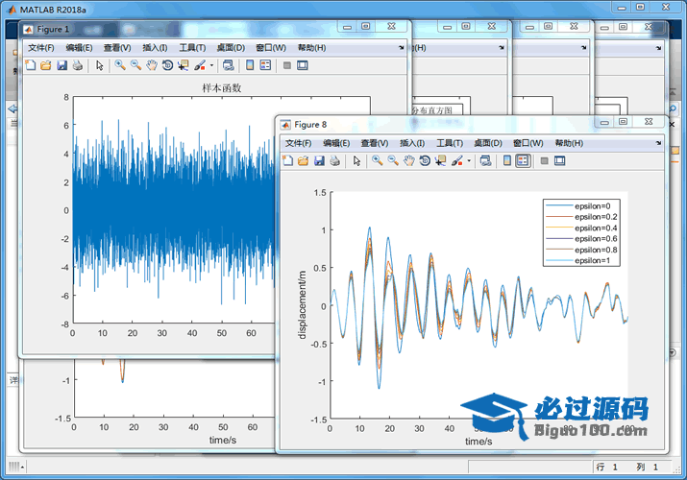Viewport: 687px width, 480px height.
Task: Save figure icon in Figure 8 toolbar
Action: [x=319, y=161]
